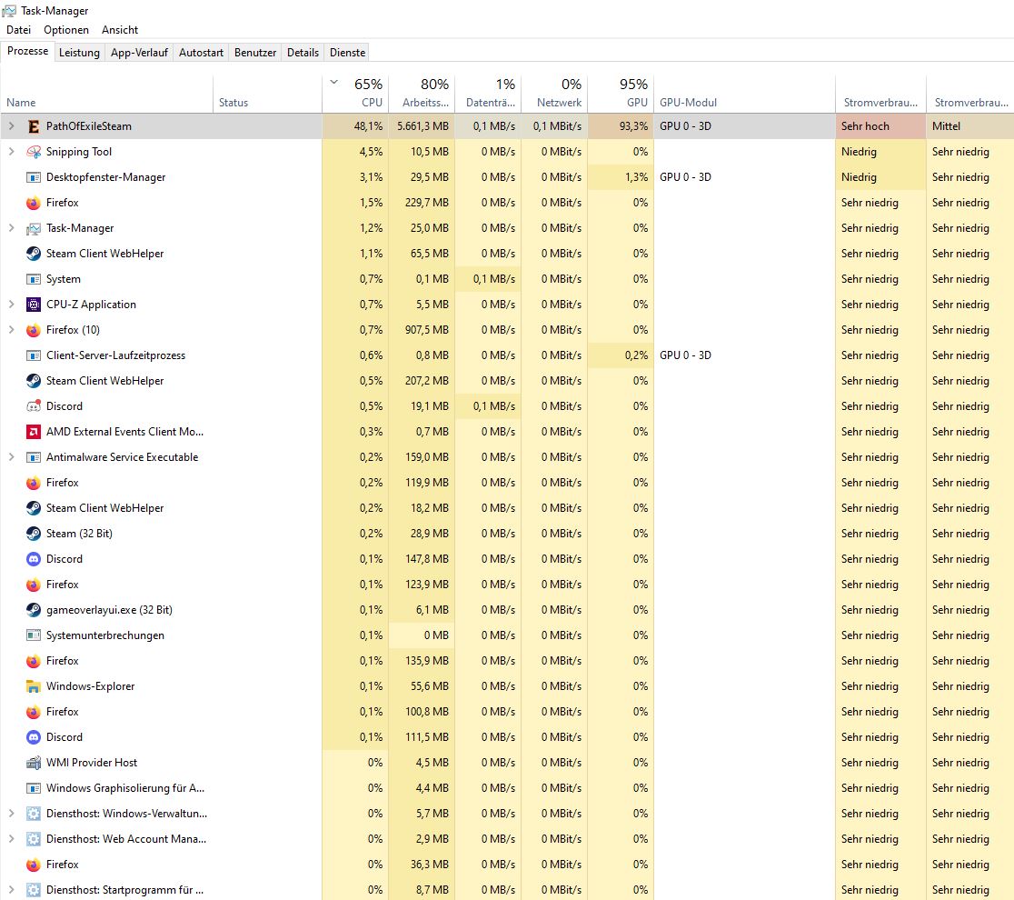1014x900 pixels.
Task: Click Steam Client WebHelper icon using 65,5 MB
Action: [x=34, y=254]
